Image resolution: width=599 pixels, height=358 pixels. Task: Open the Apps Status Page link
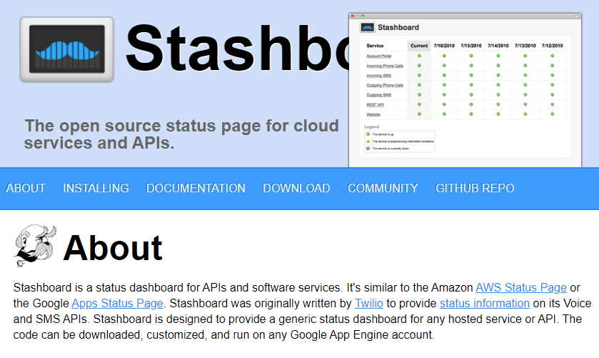tap(117, 303)
